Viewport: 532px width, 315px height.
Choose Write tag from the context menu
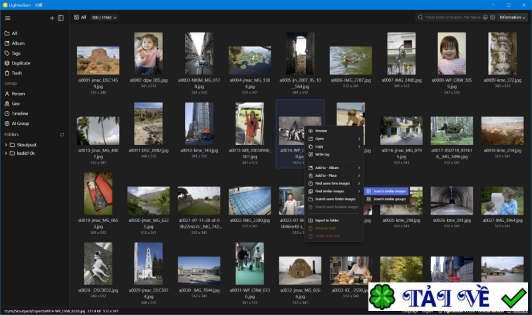tap(324, 154)
